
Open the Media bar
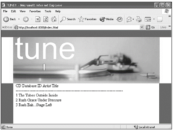point(107,19)
